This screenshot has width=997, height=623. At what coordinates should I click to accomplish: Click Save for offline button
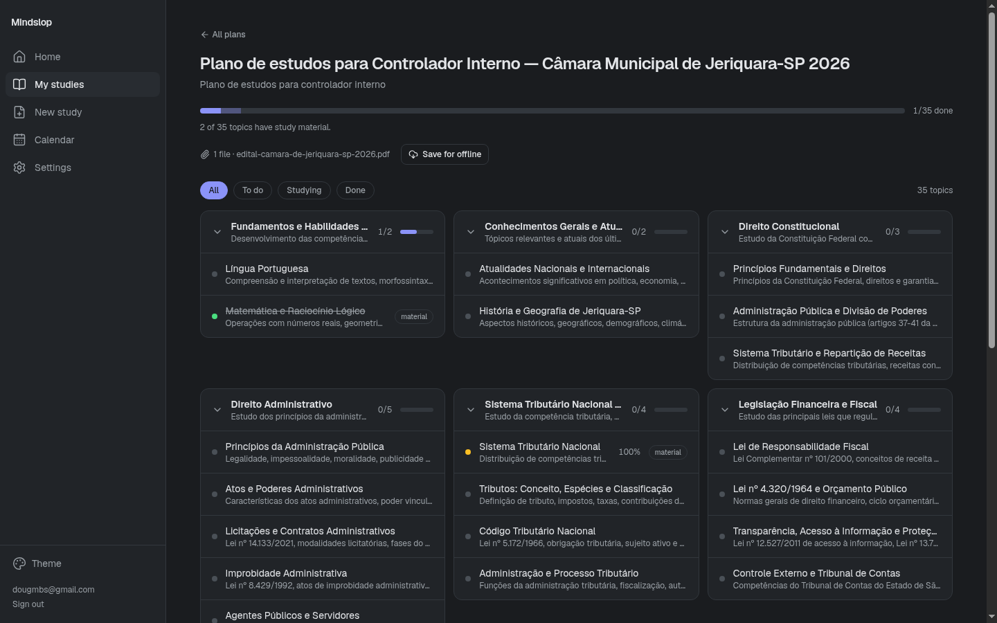(x=444, y=154)
